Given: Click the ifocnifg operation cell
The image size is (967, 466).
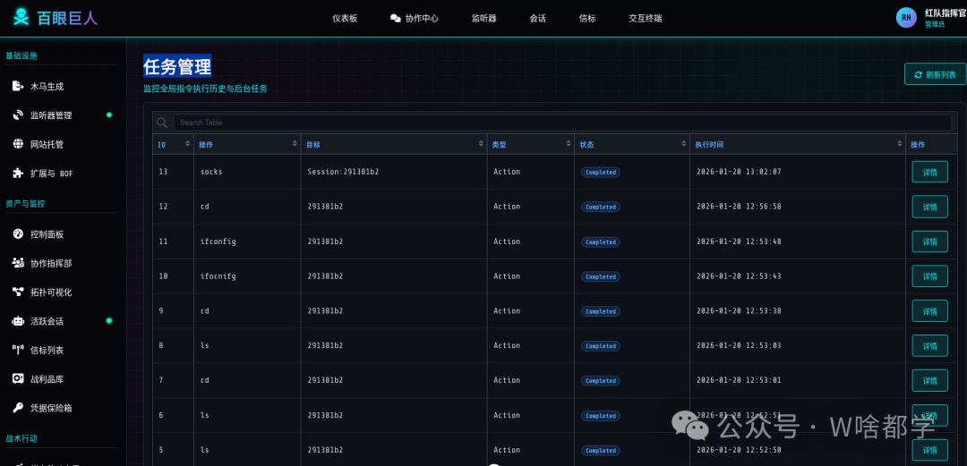Looking at the screenshot, I should point(218,276).
